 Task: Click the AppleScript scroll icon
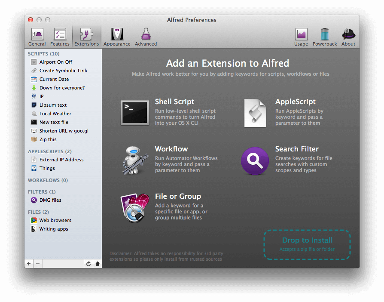pyautogui.click(x=255, y=112)
